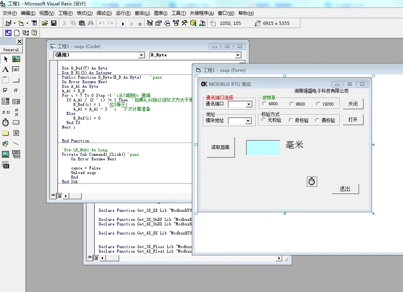The height and width of the screenshot is (292, 403).
Task: Click the Save Project floppy icon
Action: [x=54, y=23]
